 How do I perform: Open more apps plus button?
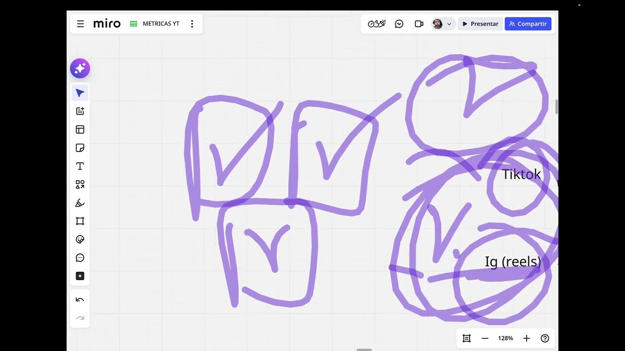[80, 276]
